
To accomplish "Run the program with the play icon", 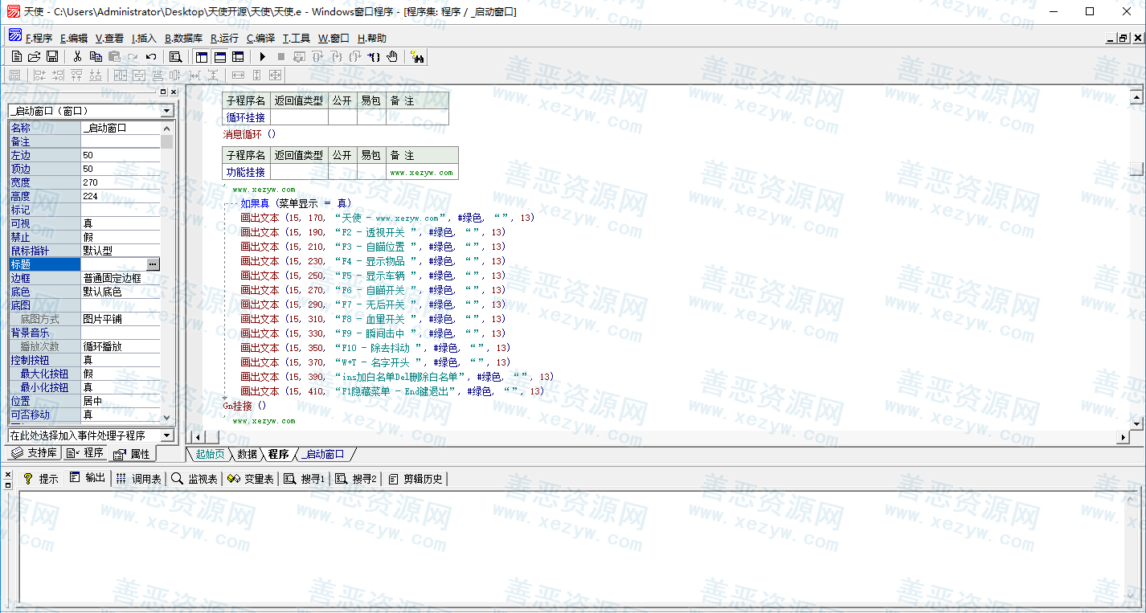I will pos(262,56).
